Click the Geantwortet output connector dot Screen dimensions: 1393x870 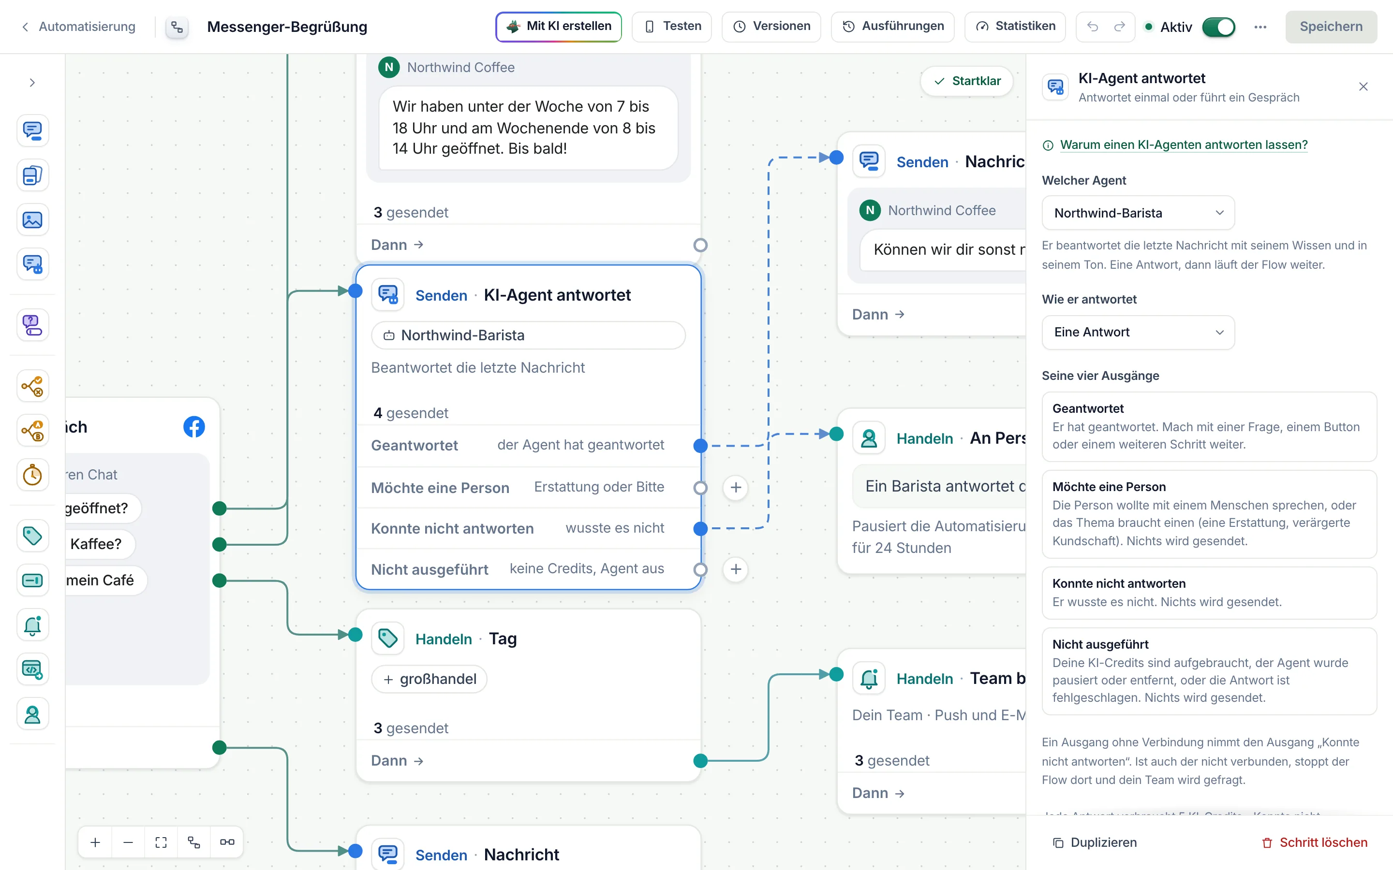700,446
